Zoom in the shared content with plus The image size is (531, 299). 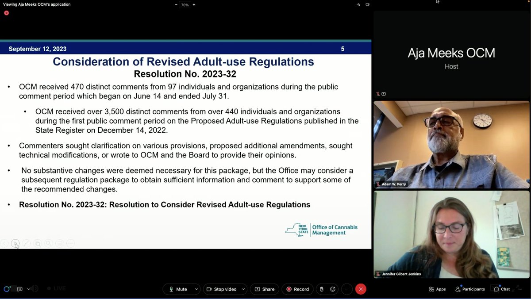(x=194, y=5)
